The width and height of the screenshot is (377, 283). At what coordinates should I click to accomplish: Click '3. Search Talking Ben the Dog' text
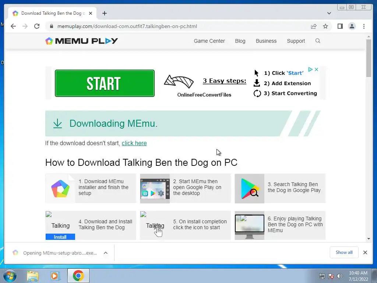point(294,187)
